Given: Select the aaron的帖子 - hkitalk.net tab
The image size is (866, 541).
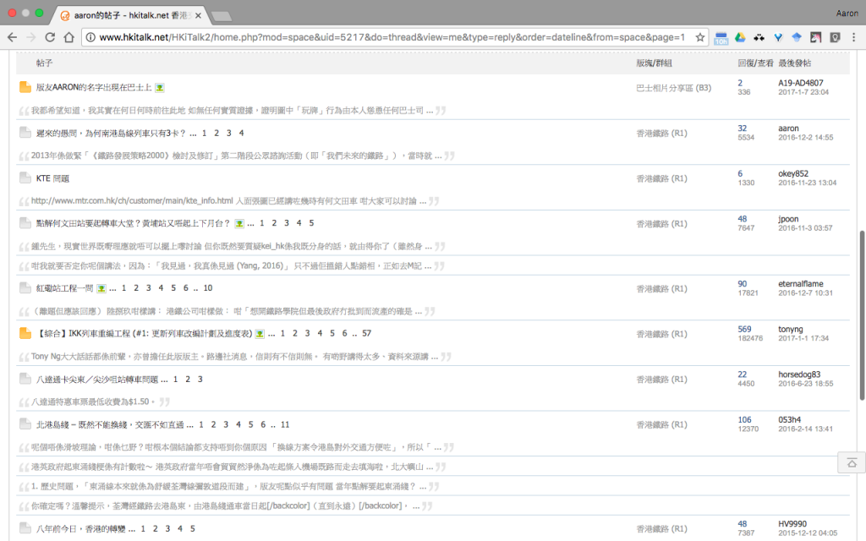Looking at the screenshot, I should (129, 15).
